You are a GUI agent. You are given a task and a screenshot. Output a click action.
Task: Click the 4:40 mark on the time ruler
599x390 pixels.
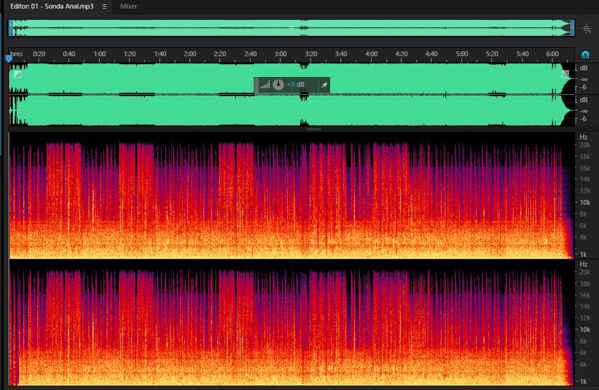432,54
